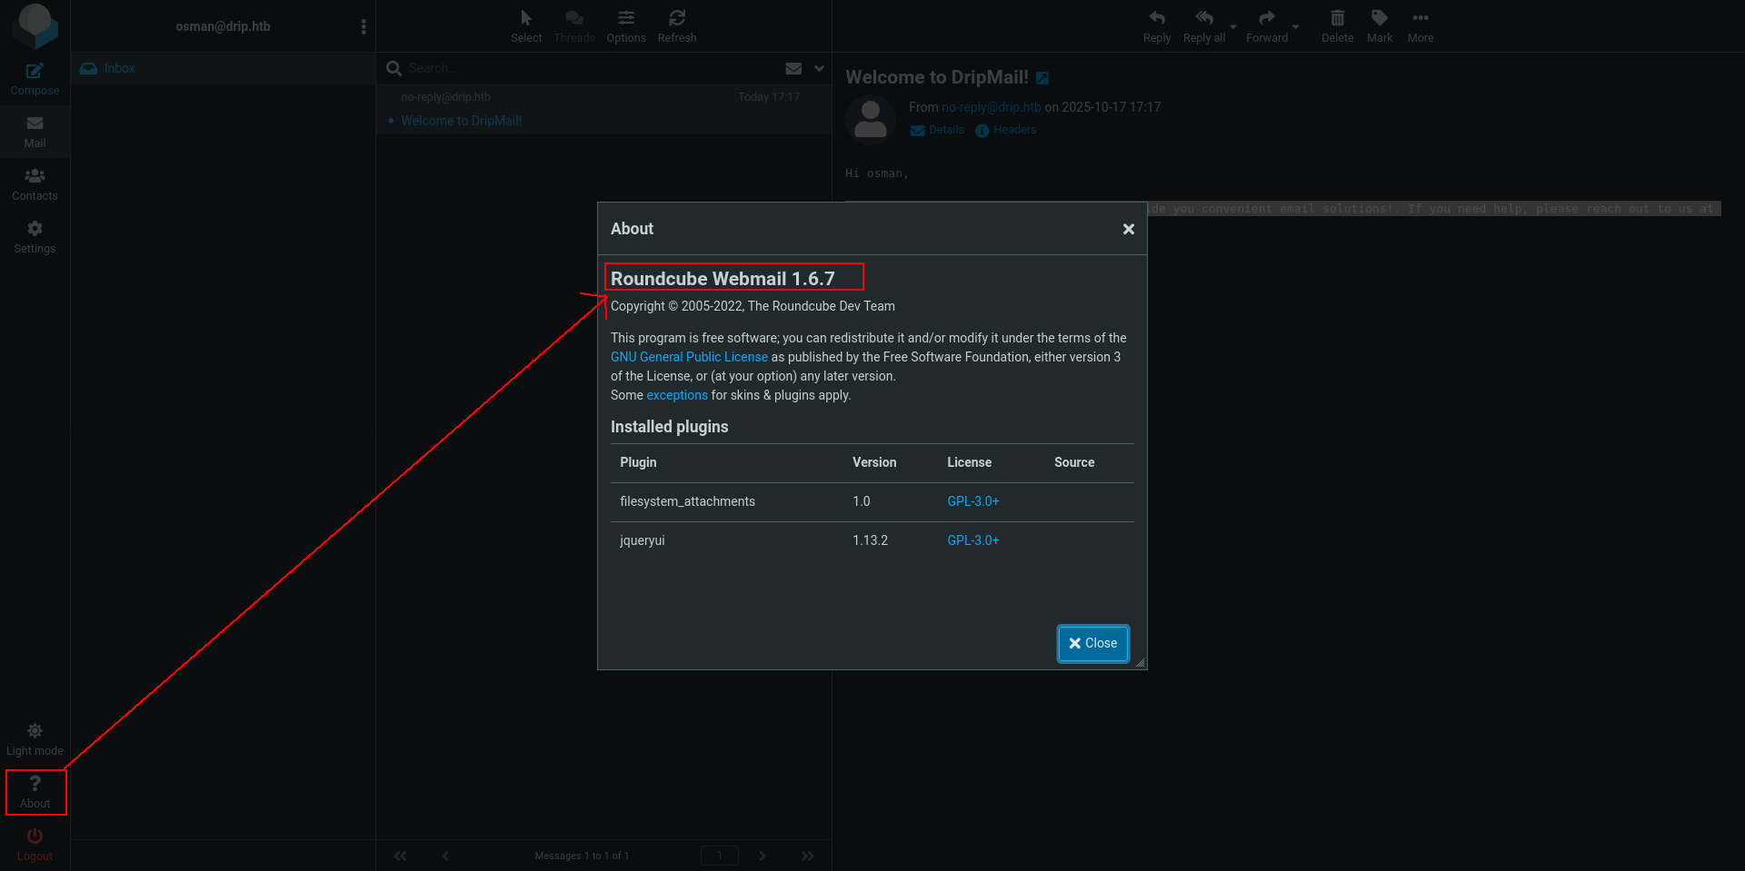
Task: Open the Forward options dropdown arrow
Action: 1295,26
